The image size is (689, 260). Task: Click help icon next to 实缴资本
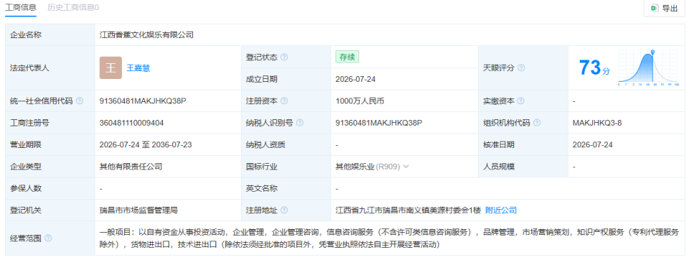point(521,101)
